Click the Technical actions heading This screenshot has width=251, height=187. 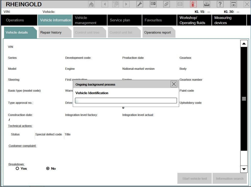coord(20,126)
